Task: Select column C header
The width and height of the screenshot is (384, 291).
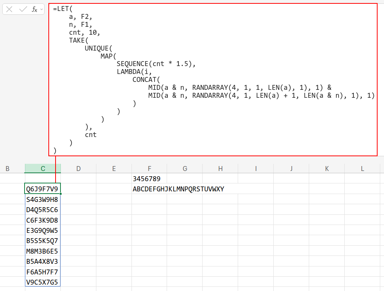Action: click(x=43, y=169)
